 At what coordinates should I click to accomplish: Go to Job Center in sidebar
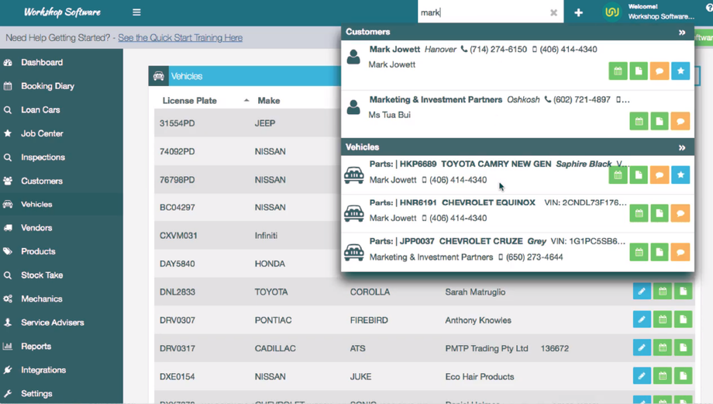42,133
